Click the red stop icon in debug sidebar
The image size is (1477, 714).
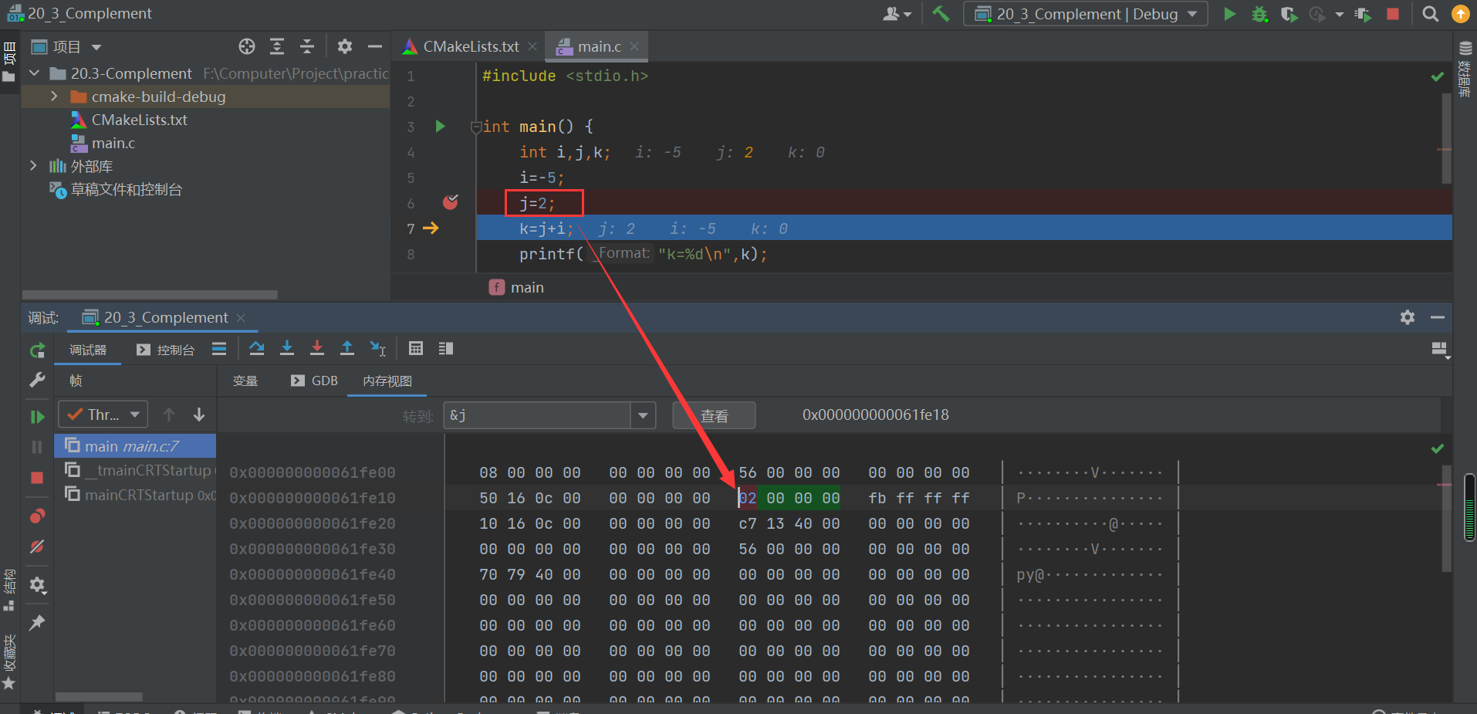(37, 478)
